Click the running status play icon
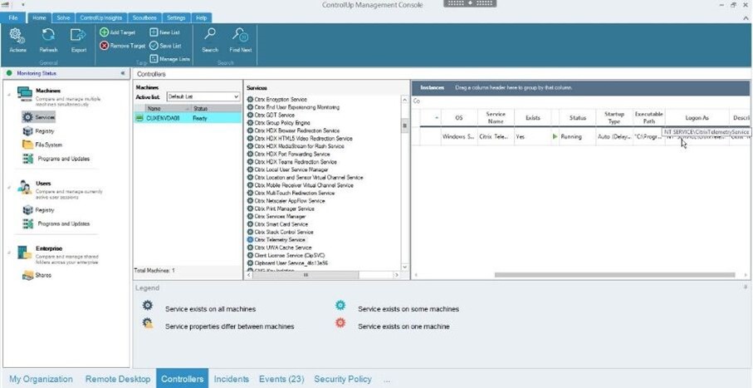The image size is (753, 388). point(555,136)
